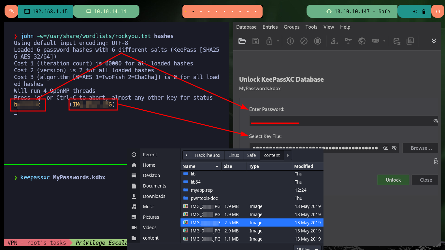Open Database settings icon in toolbar
This screenshot has height=250, width=445.
(397, 41)
